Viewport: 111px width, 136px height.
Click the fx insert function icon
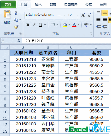(19, 41)
